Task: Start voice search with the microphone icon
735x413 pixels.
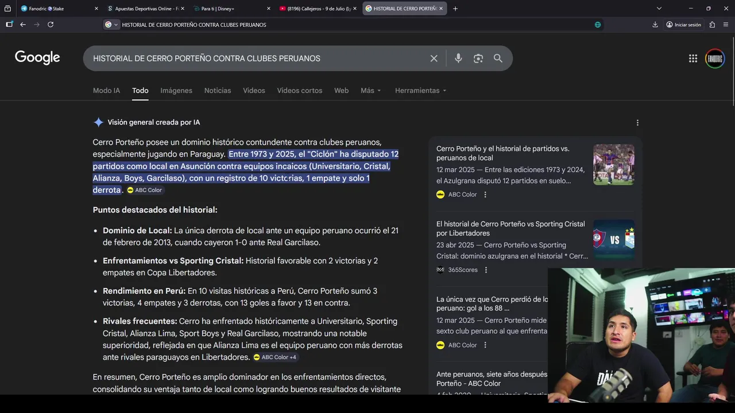Action: pos(458,59)
